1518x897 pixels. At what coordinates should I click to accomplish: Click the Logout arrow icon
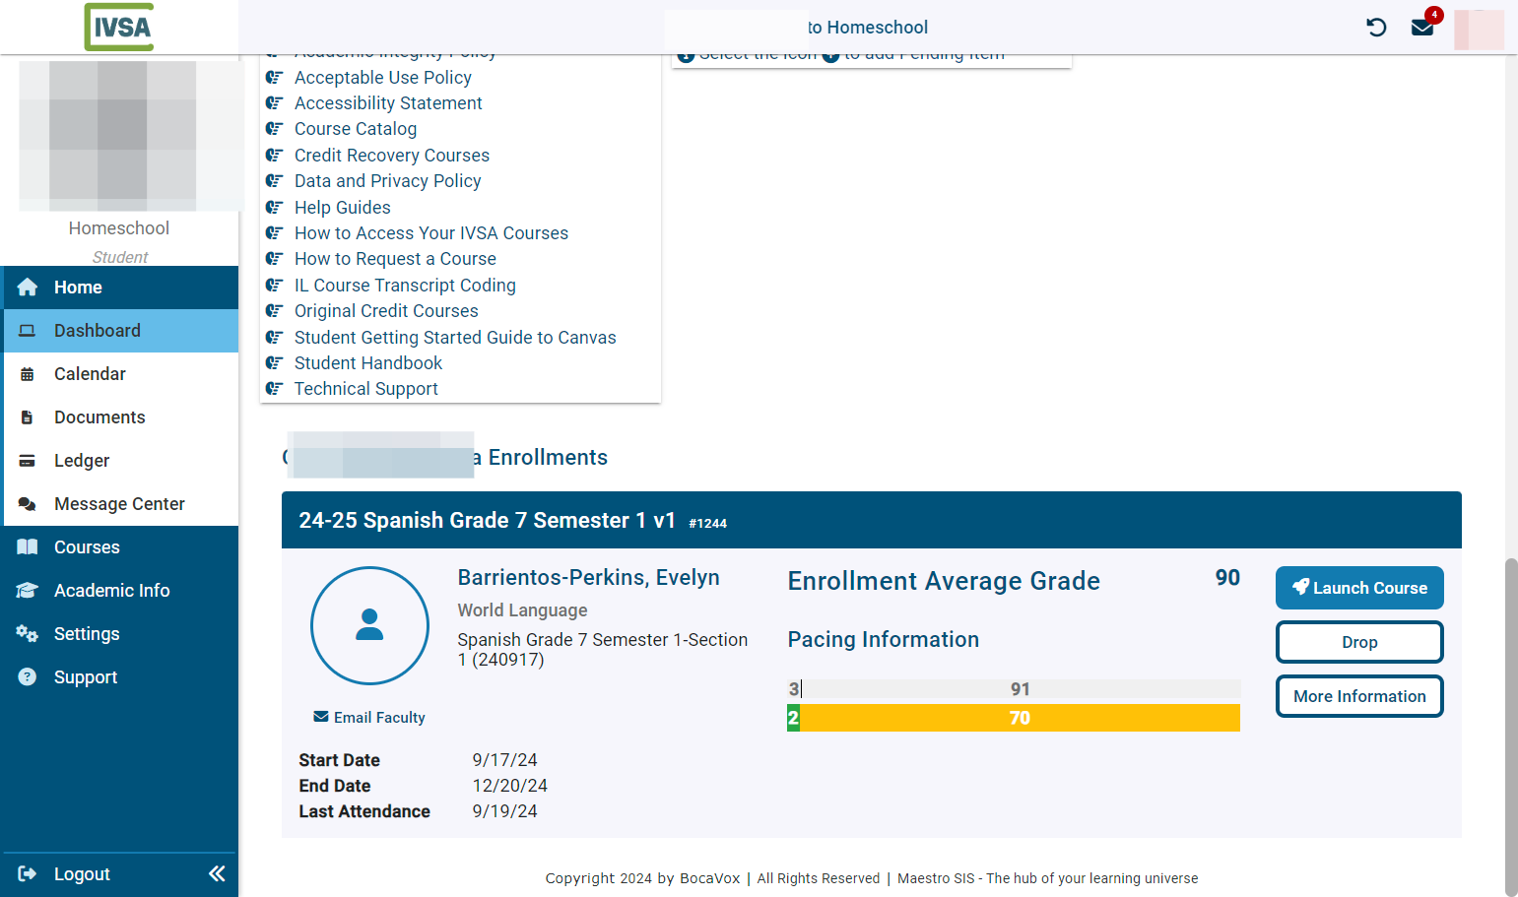[28, 873]
